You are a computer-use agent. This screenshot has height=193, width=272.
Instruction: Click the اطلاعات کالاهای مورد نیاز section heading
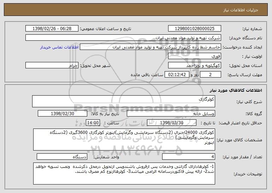click(236, 90)
